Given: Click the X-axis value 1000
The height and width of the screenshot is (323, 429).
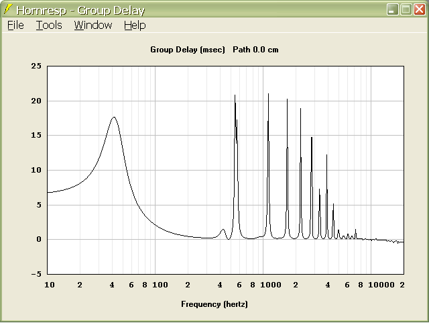Looking at the screenshot, I should coord(271,285).
